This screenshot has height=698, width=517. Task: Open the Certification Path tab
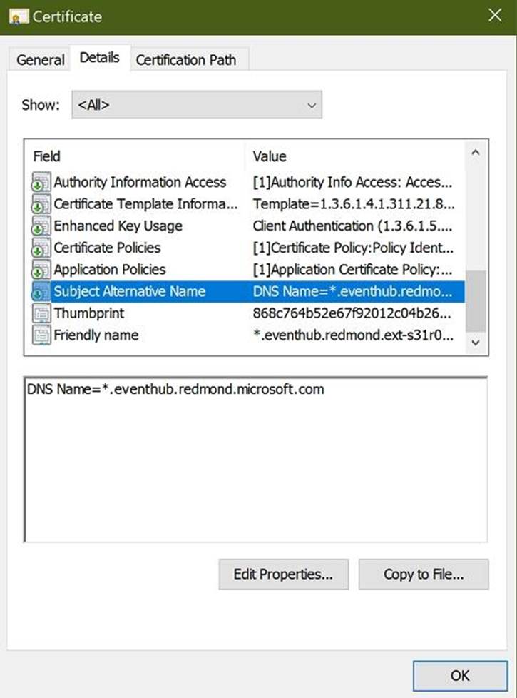[185, 60]
